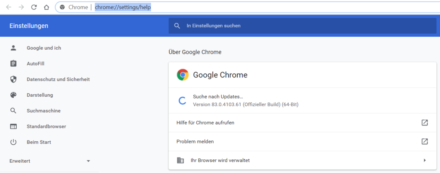Click the browser back arrow
This screenshot has height=173, width=440.
(9, 7)
